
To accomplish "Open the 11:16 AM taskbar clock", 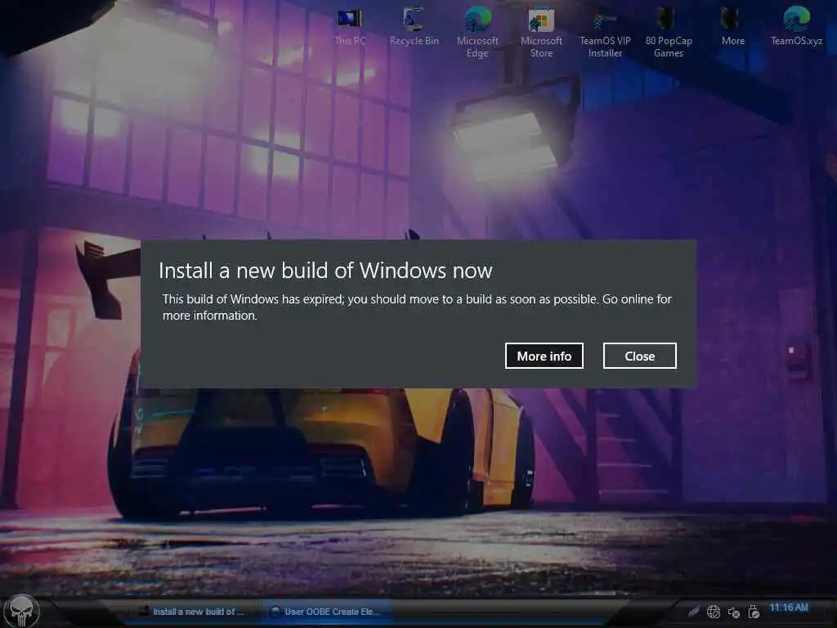I will tap(789, 608).
